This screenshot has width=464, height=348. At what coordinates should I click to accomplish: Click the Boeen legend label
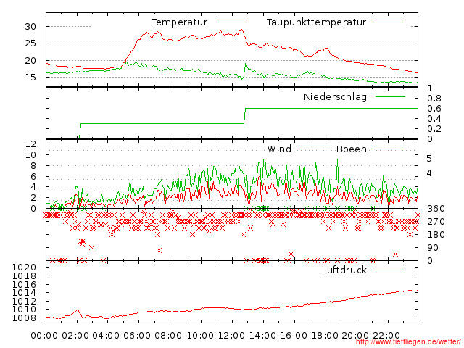(351, 149)
